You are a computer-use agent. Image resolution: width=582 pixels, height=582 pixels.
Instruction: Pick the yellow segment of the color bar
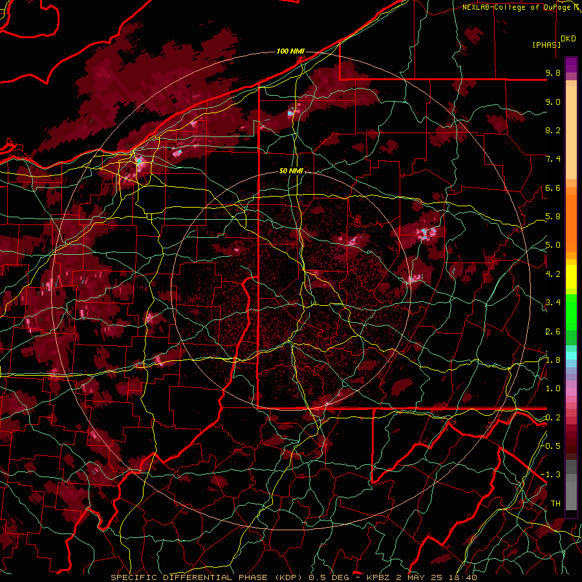point(571,277)
